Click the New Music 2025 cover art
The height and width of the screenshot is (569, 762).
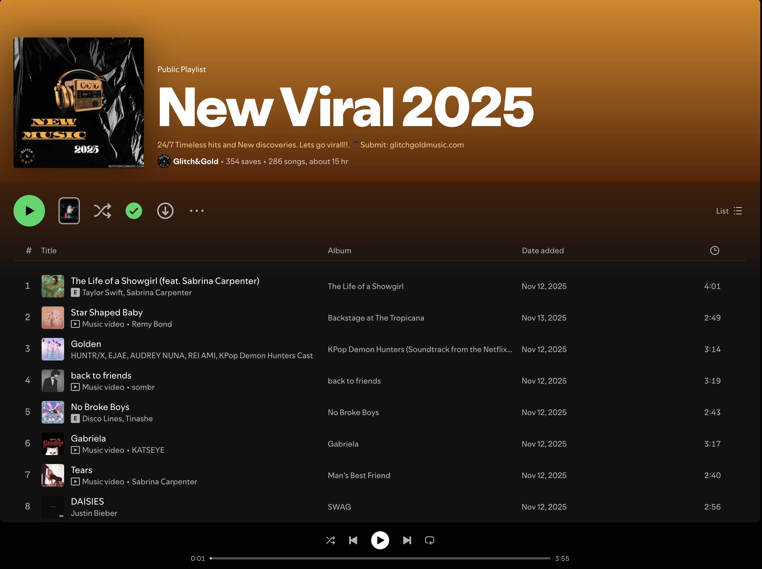pyautogui.click(x=79, y=103)
